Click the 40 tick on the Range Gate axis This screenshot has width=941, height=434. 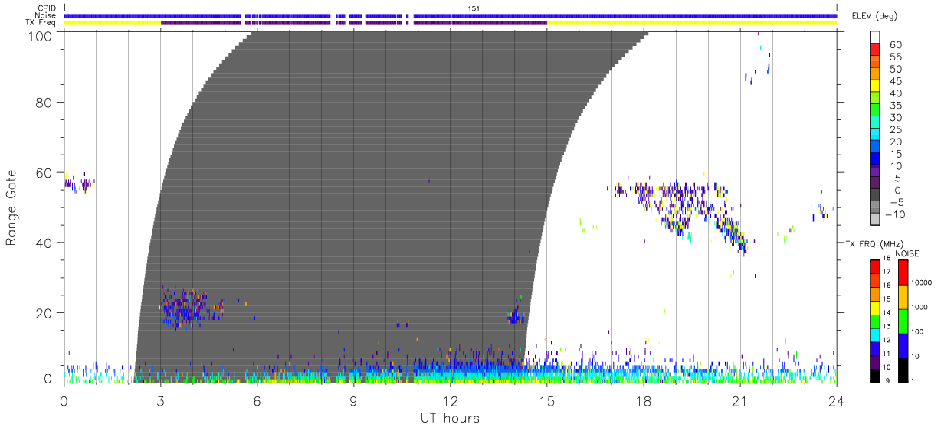[x=45, y=243]
